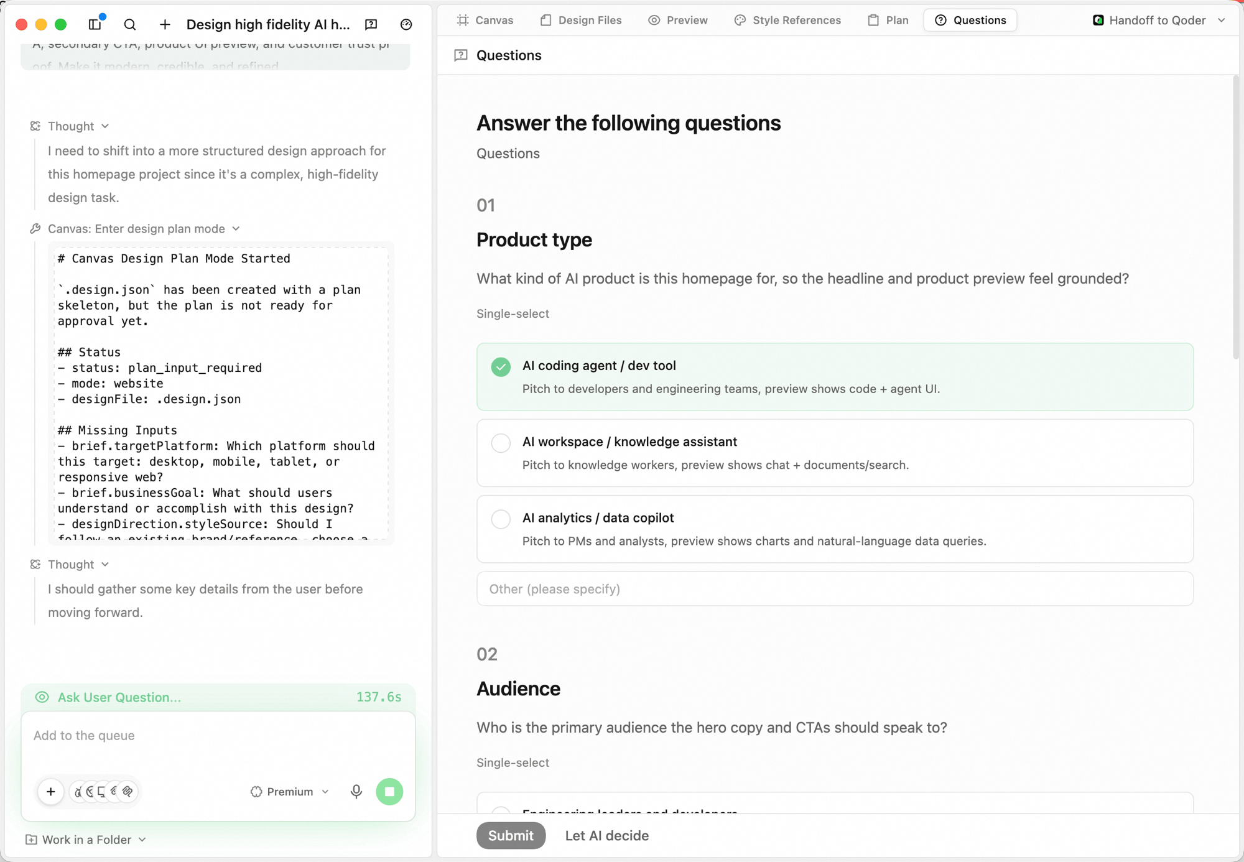The width and height of the screenshot is (1244, 862).
Task: Open the Handoff to Qoder dropdown arrow
Action: coord(1222,21)
